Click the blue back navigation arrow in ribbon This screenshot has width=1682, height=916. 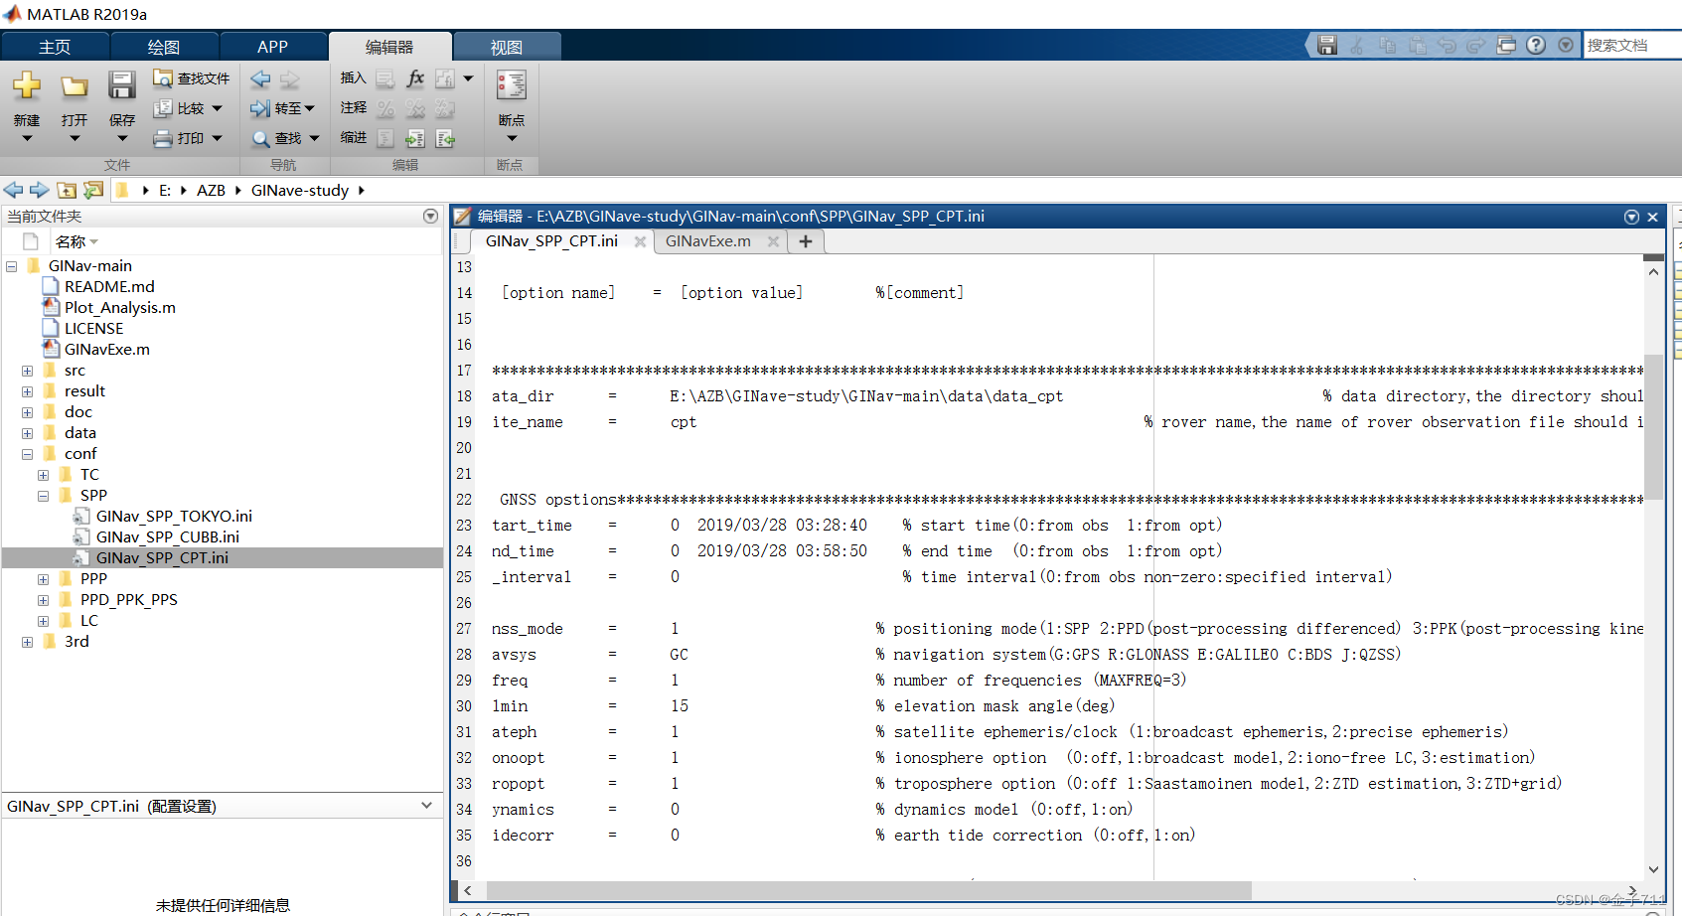coord(260,78)
